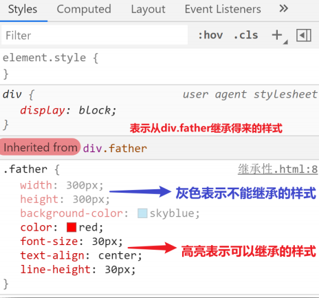Click the color property name
Screen dimensions: 319x298
coord(36,227)
